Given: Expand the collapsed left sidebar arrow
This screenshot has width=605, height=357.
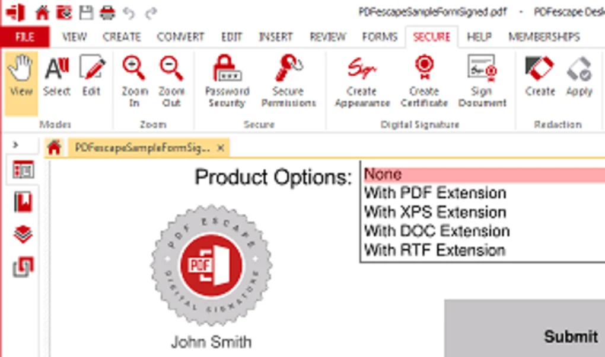Looking at the screenshot, I should pos(16,144).
